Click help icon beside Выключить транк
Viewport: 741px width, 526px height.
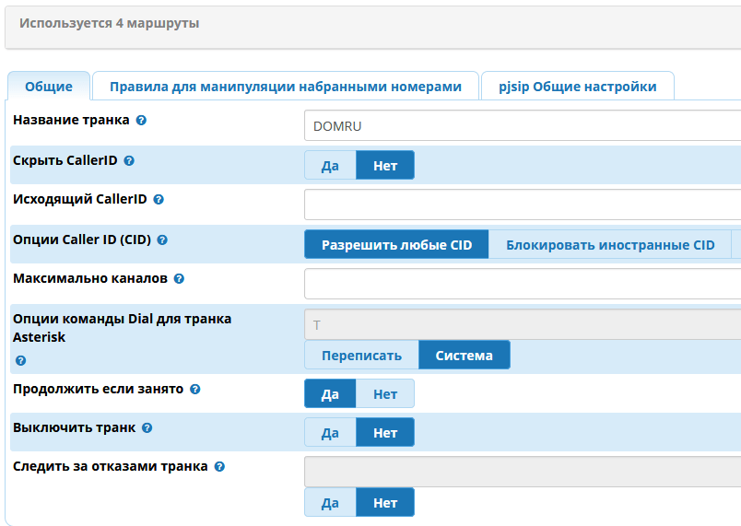point(147,428)
